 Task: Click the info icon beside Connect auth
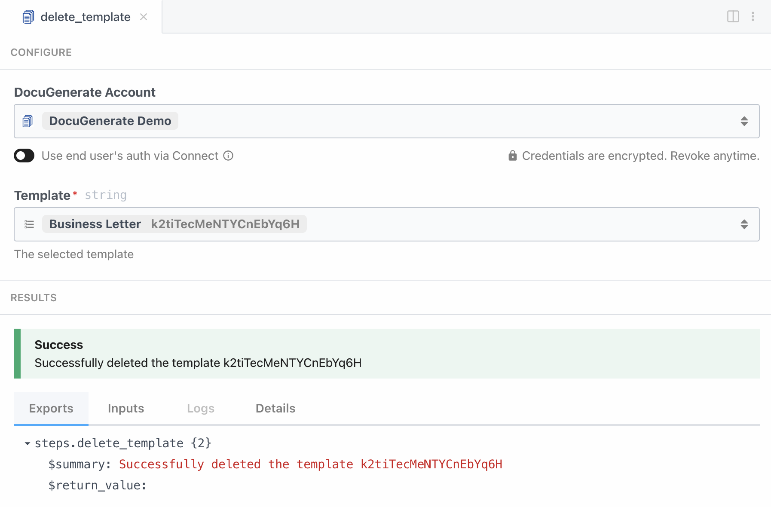coord(228,156)
